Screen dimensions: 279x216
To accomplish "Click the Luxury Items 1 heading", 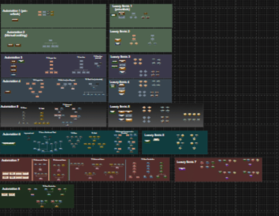I will click(x=122, y=8).
